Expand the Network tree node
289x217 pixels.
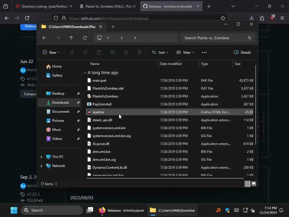(x=41, y=166)
